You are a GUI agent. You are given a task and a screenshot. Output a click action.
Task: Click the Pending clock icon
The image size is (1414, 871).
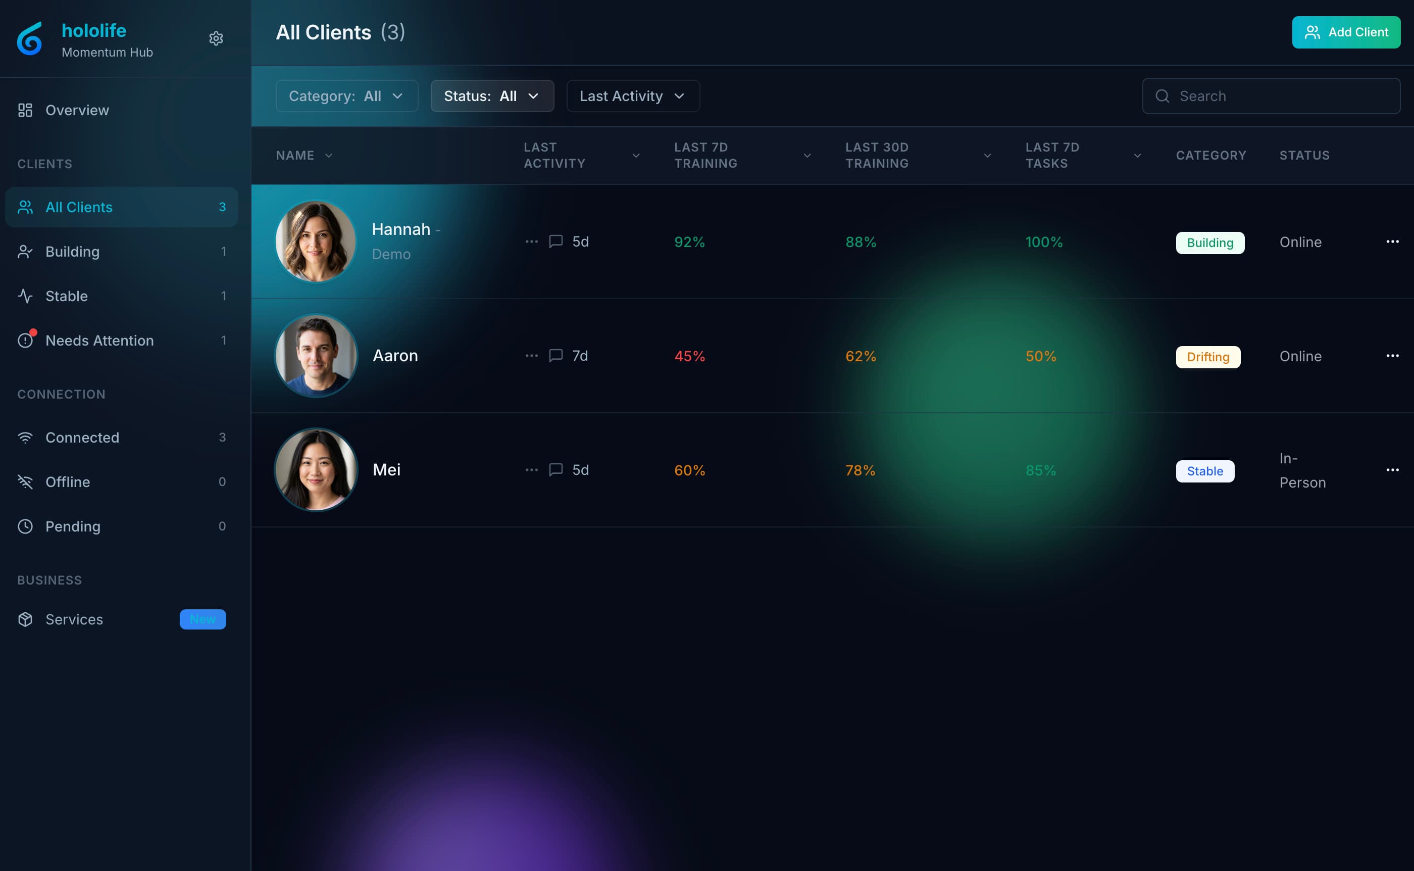(x=25, y=526)
